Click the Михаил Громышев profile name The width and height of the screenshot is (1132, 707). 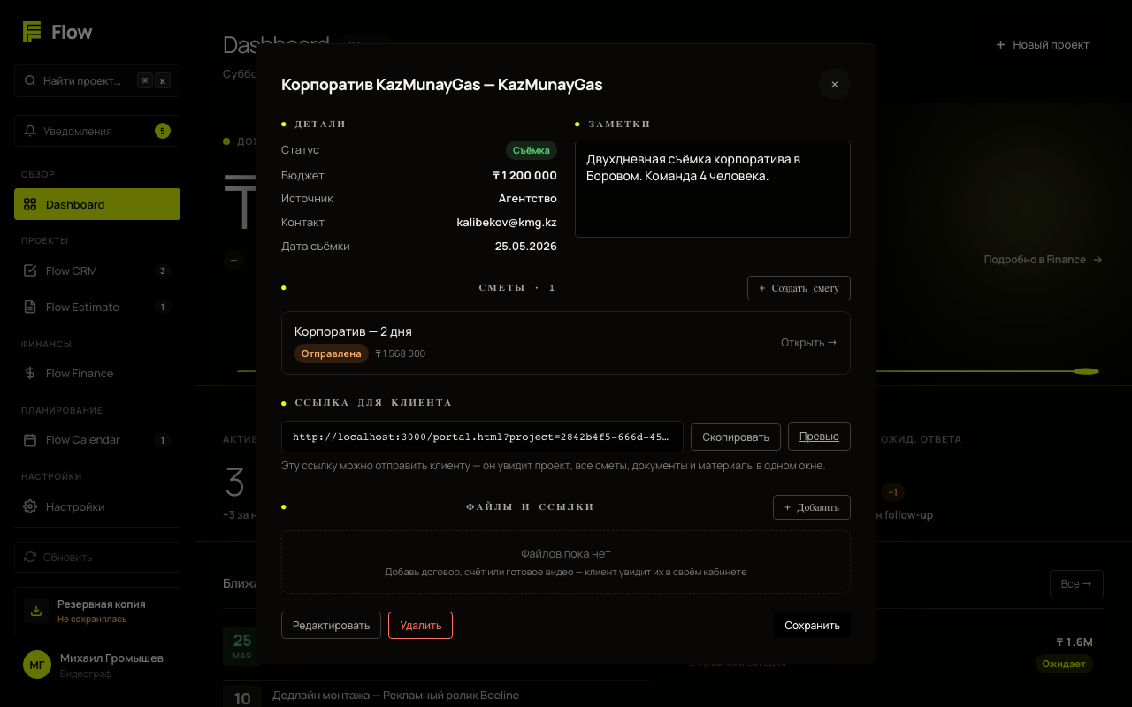(111, 658)
